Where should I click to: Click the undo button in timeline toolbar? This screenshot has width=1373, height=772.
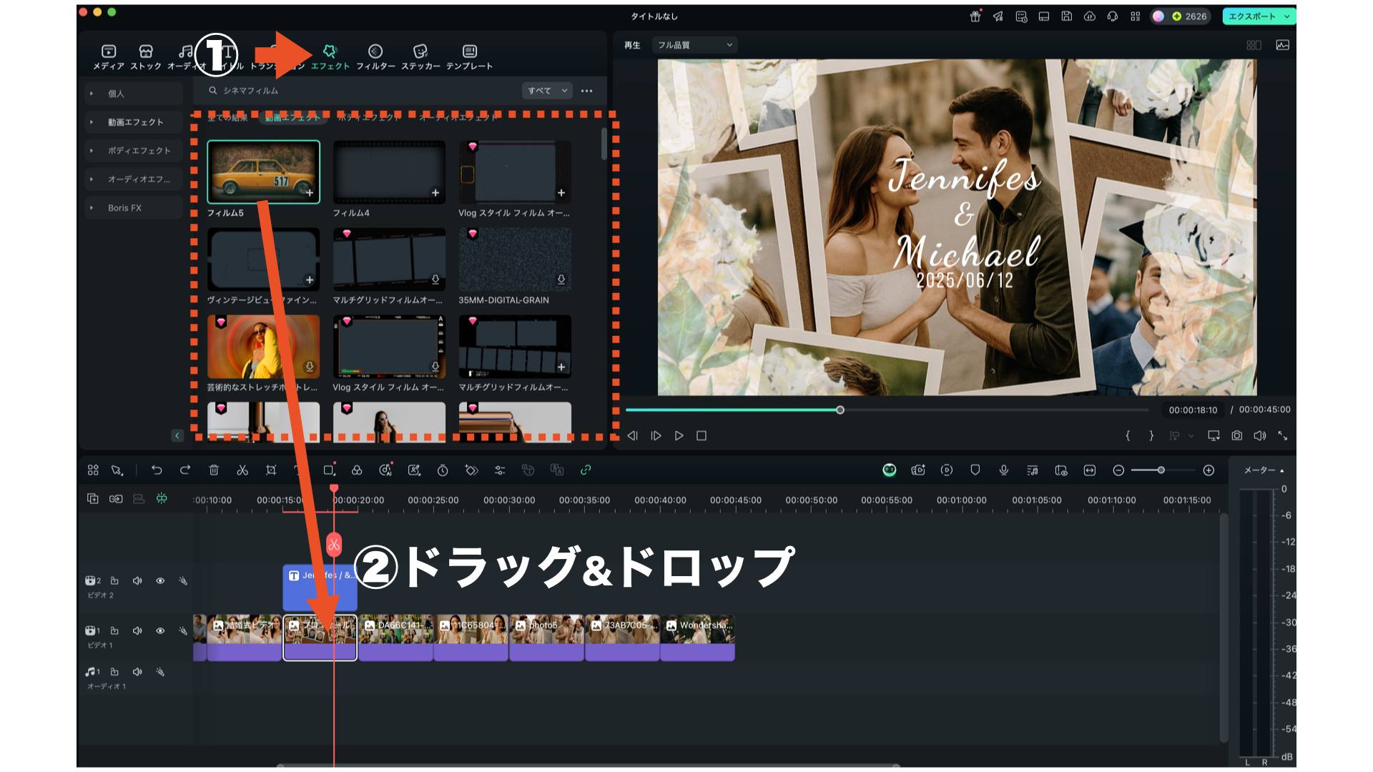[x=157, y=470]
